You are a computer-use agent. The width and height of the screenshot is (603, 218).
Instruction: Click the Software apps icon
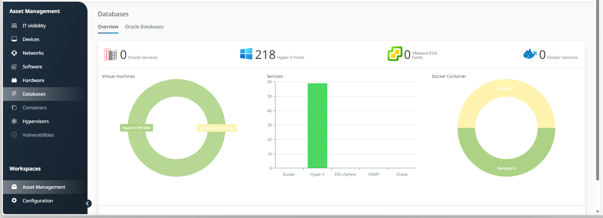[14, 67]
